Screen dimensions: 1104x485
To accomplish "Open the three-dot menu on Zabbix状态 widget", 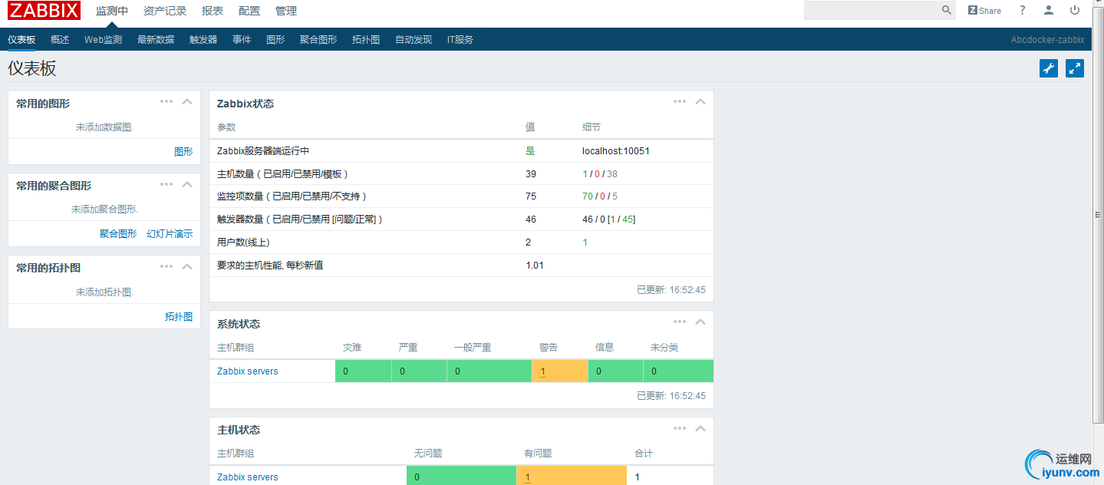I will point(680,102).
